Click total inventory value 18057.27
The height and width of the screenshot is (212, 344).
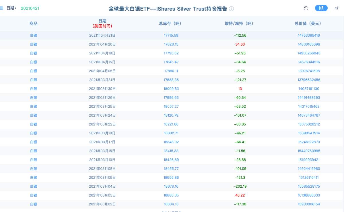pos(171,107)
